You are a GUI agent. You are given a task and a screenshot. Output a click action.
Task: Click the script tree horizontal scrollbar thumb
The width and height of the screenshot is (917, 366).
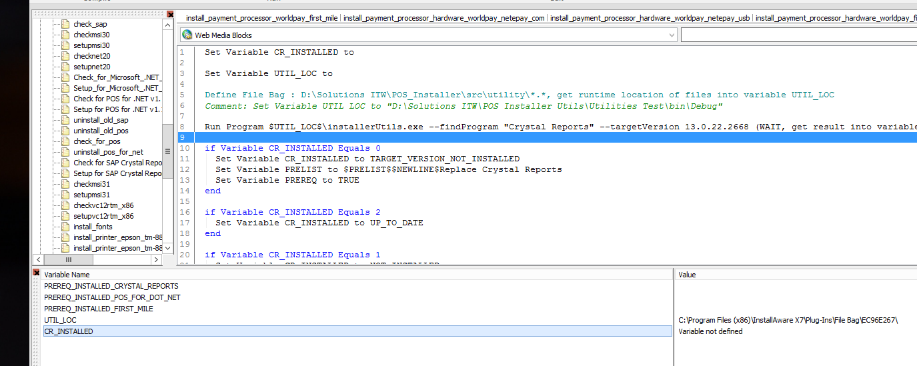pyautogui.click(x=68, y=259)
